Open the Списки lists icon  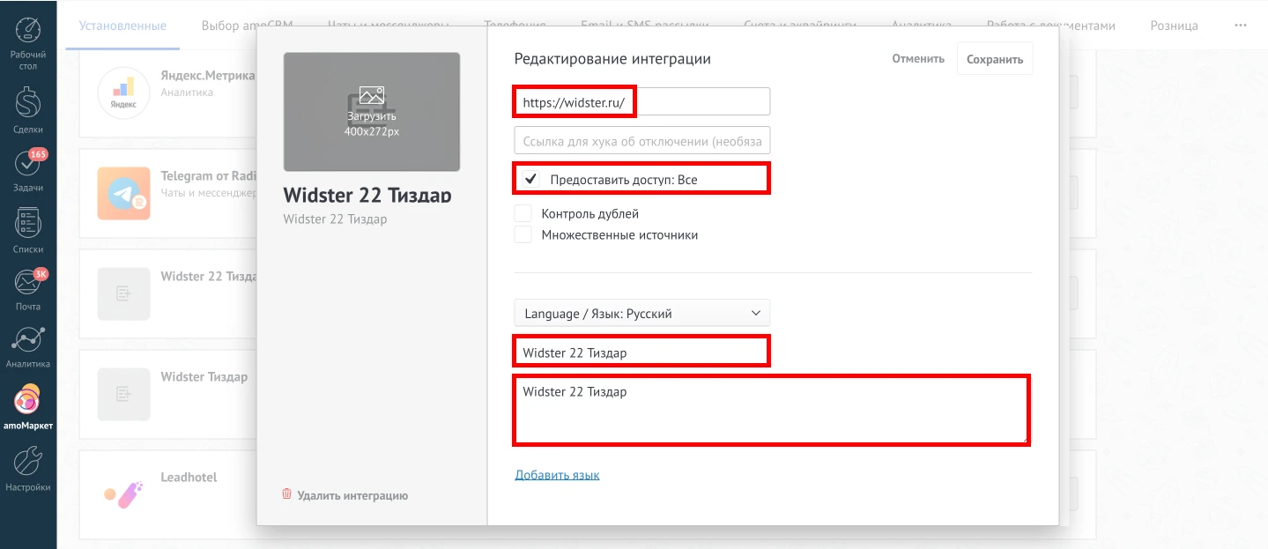click(x=28, y=224)
